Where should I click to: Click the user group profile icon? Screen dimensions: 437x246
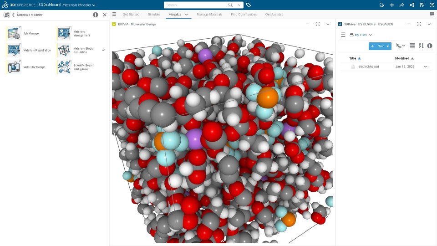point(6,15)
